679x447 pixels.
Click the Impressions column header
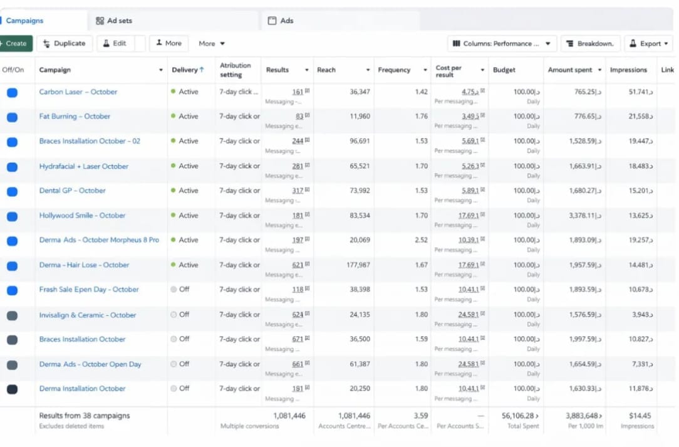[x=628, y=70]
